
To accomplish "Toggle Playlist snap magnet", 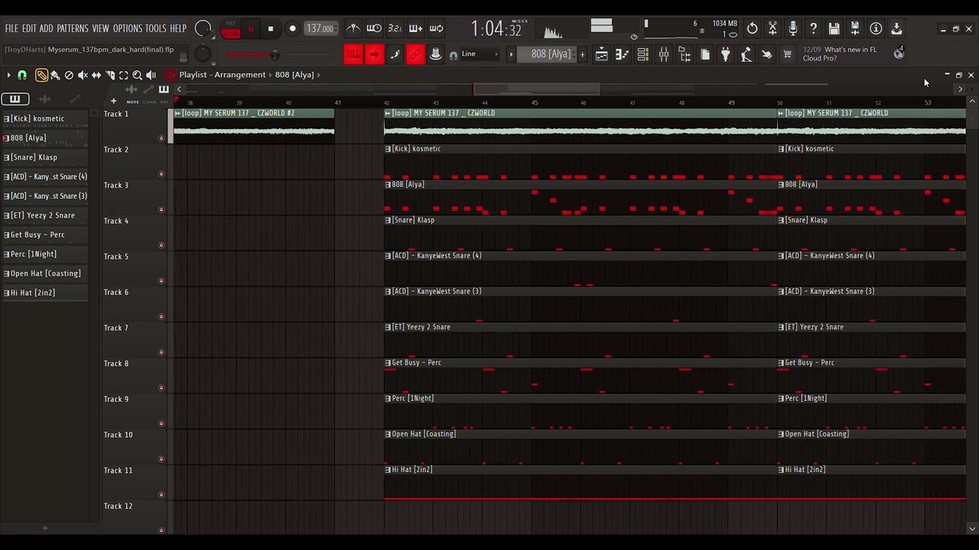I will [22, 75].
